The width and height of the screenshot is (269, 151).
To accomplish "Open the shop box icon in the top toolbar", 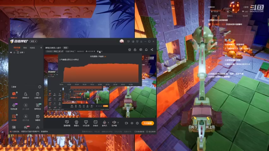I will click(129, 50).
